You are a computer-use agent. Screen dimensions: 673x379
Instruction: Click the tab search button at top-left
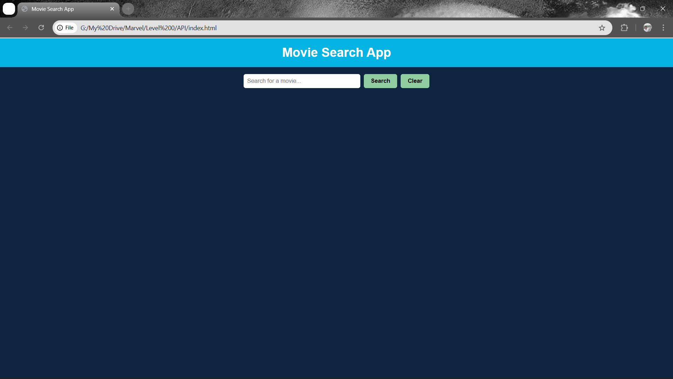pos(9,9)
